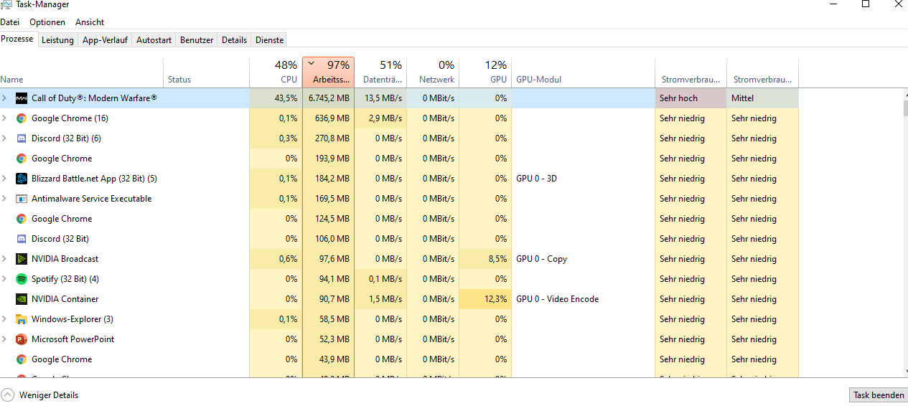
Task: Select the 43,5% CPU cell
Action: [276, 98]
